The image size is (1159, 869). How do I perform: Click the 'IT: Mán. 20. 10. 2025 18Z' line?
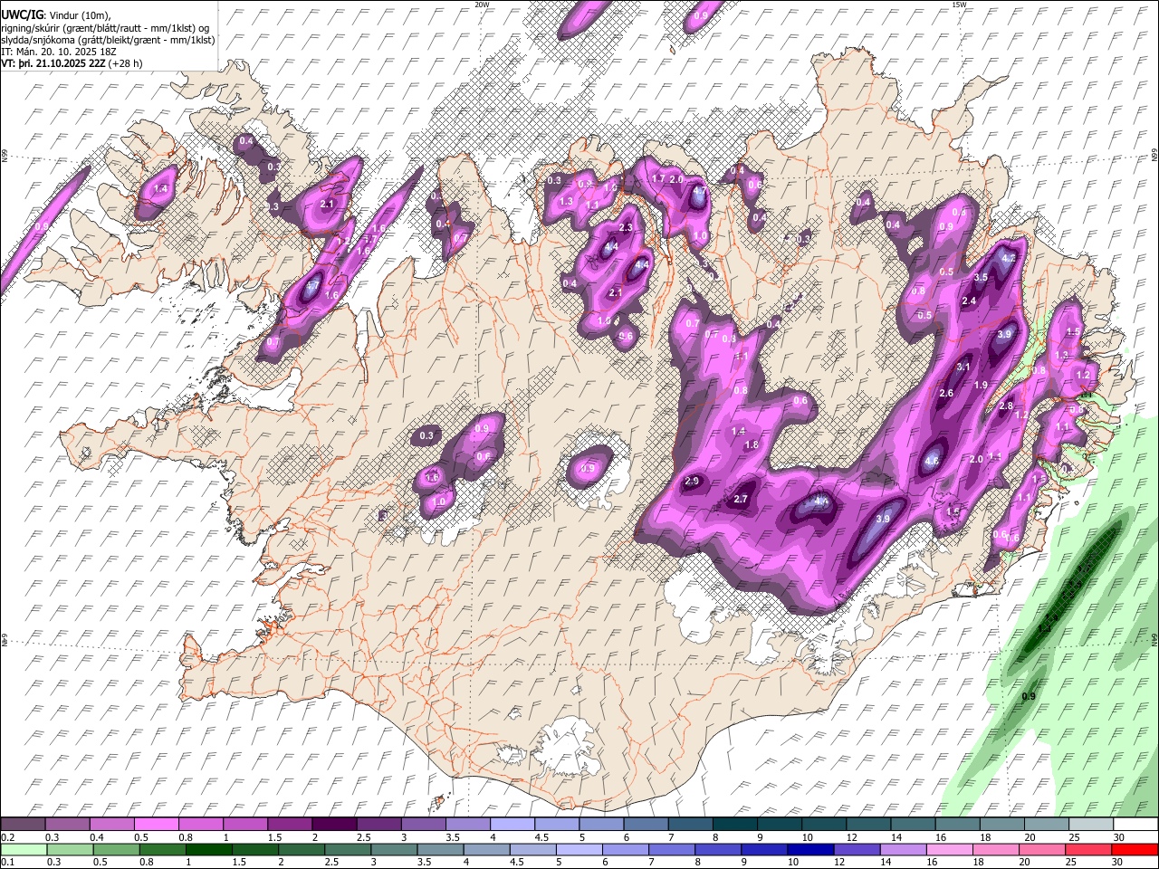click(x=59, y=52)
